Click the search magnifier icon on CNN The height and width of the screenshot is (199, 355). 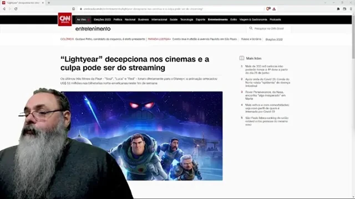[251, 28]
